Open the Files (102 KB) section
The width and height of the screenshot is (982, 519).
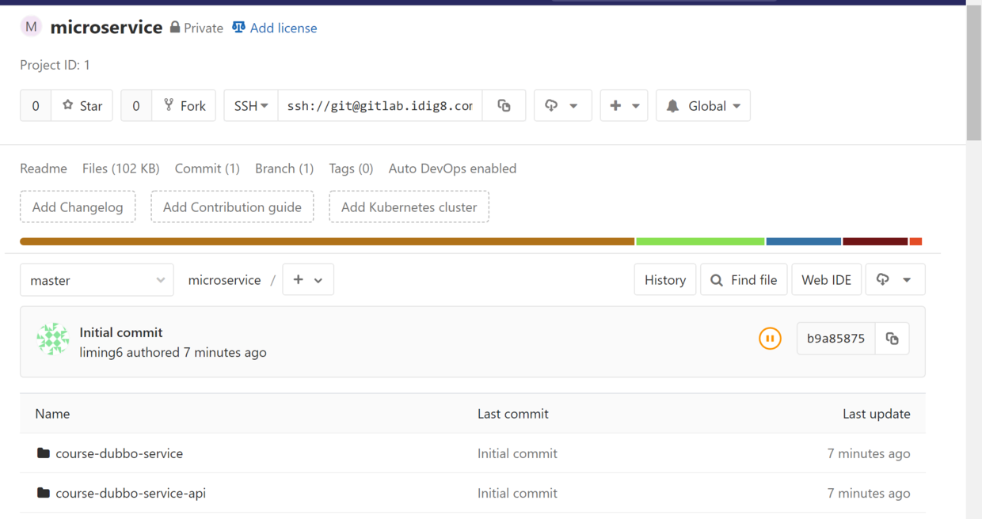pos(120,168)
